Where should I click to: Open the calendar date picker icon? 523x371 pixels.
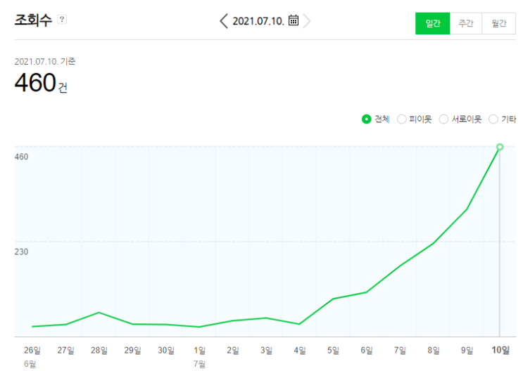(294, 20)
